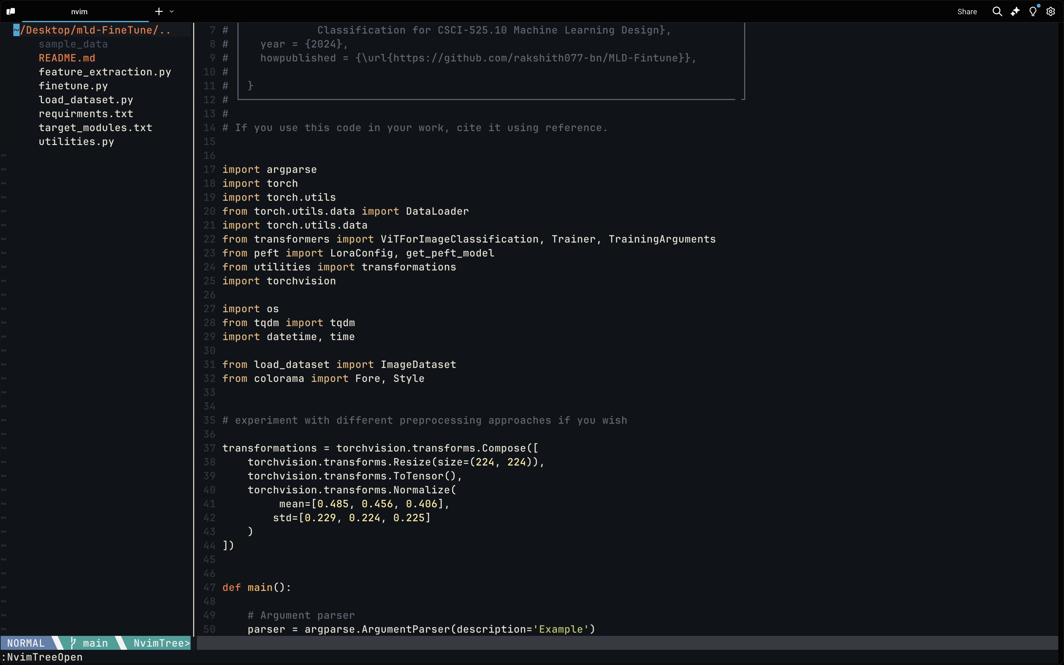Open the search magnifier icon
Image resolution: width=1064 pixels, height=665 pixels.
click(997, 11)
